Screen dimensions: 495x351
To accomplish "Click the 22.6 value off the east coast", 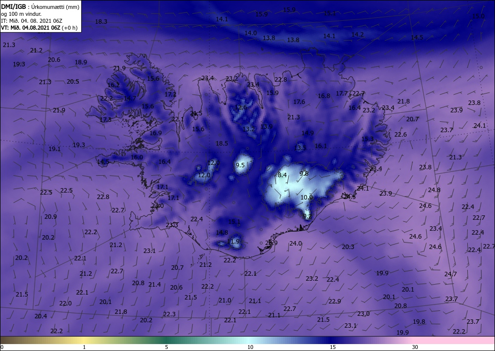I will tap(400, 135).
